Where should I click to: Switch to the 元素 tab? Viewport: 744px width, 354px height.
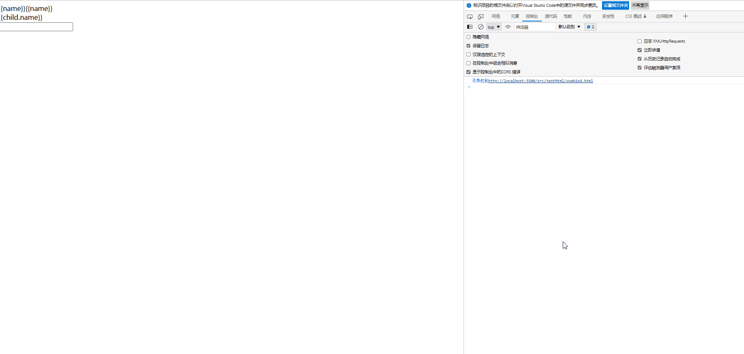click(x=515, y=16)
